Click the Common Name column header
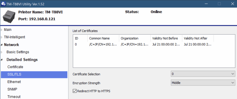 103,38
